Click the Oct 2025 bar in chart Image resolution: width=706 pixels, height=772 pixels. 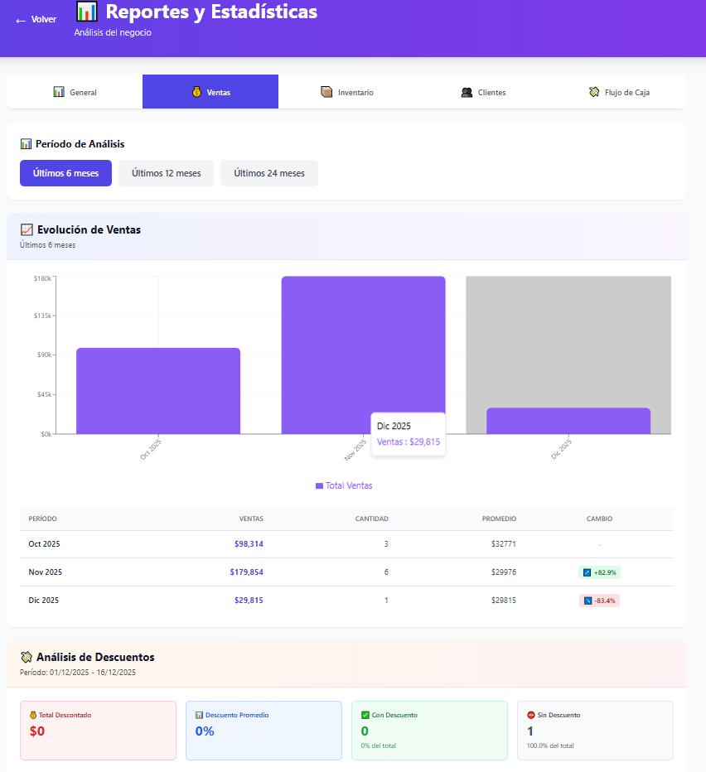[158, 390]
